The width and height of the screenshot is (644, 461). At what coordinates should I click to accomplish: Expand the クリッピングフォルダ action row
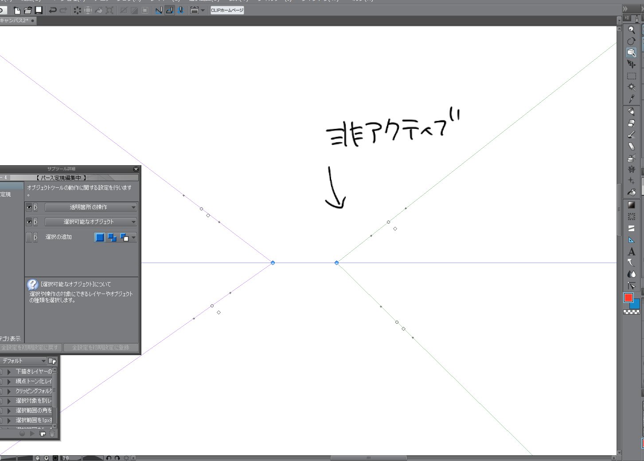(9, 391)
